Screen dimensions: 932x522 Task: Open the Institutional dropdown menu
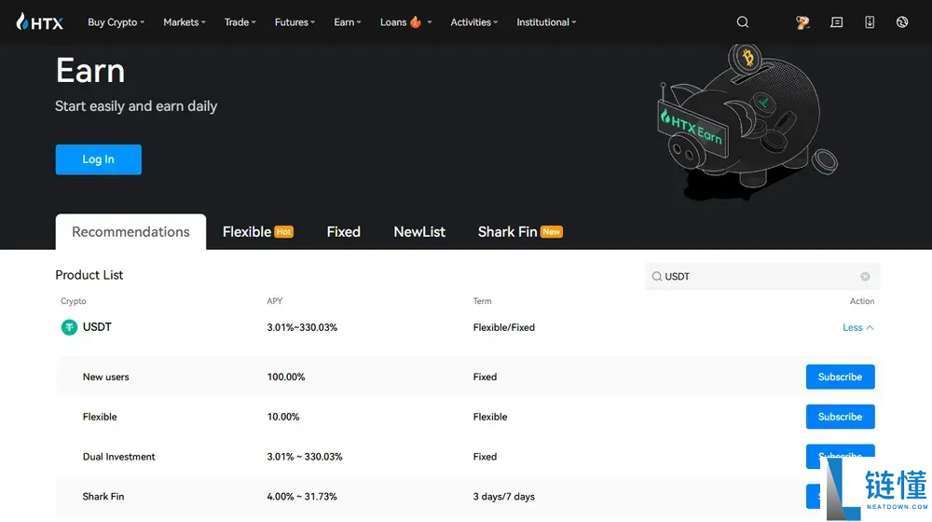[546, 22]
